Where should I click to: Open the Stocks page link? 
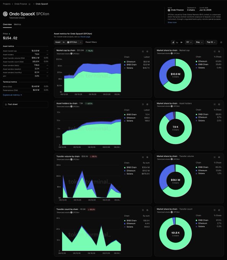[x=85, y=37]
